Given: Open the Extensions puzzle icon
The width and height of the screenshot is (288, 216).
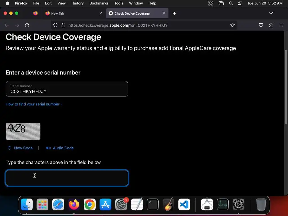Looking at the screenshot, I should click(271, 25).
